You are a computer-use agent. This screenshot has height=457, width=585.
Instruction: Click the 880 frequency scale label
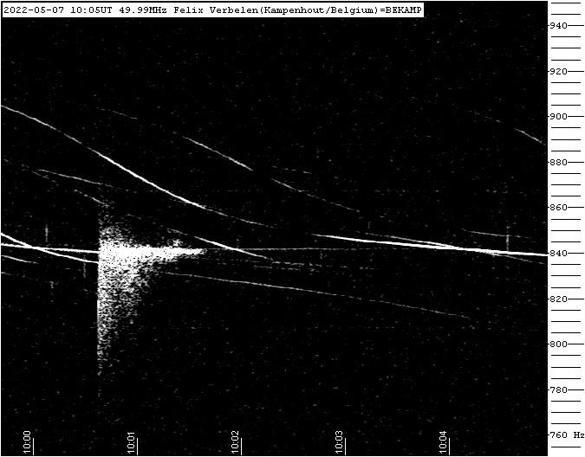559,163
